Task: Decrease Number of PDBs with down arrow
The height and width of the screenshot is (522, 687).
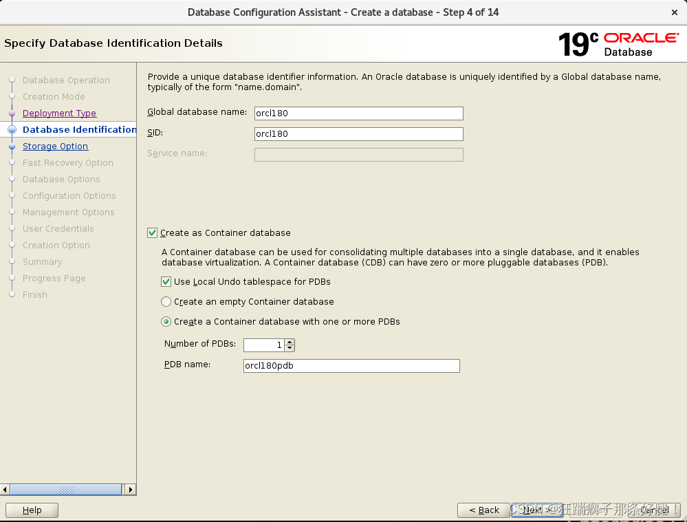Action: (290, 349)
